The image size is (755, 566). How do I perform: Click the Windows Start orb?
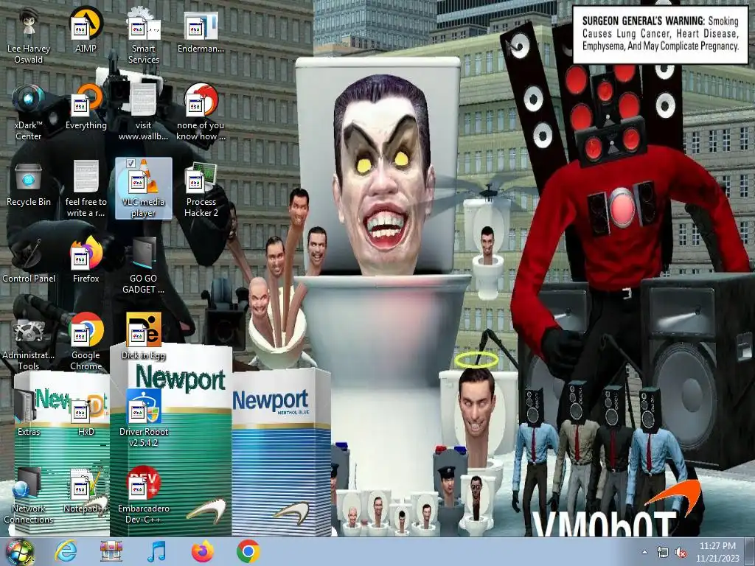[20, 551]
